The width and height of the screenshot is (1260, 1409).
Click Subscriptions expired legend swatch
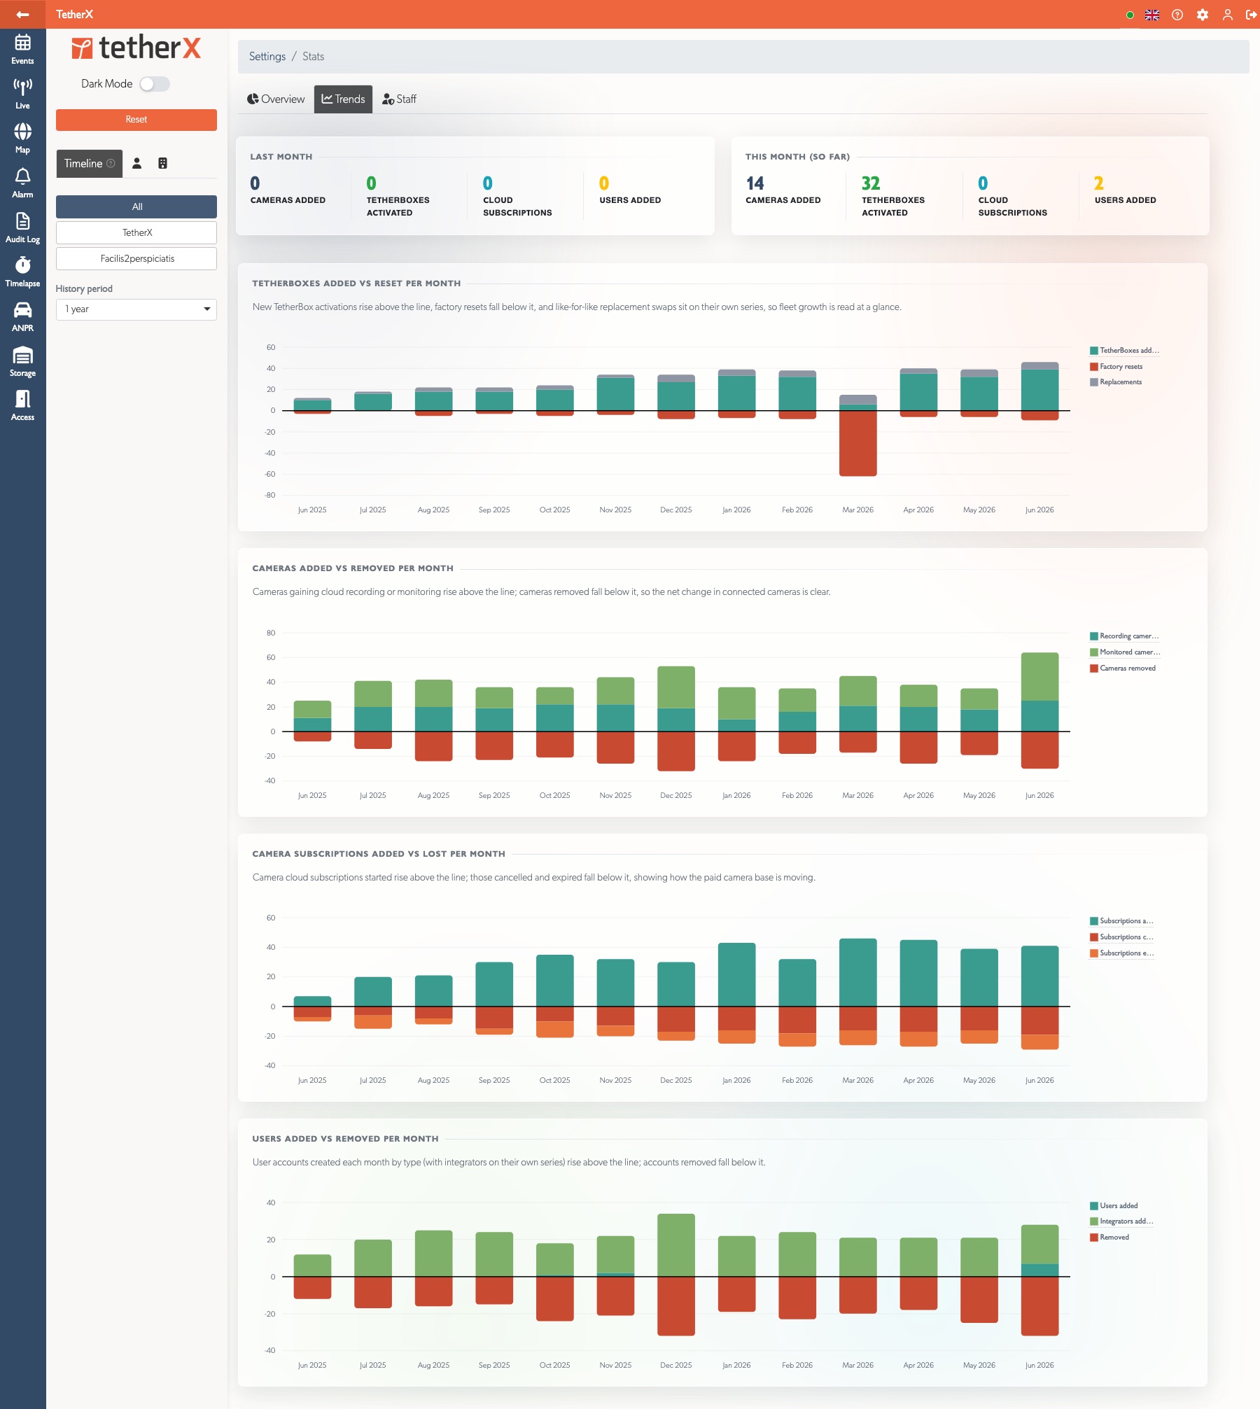pos(1093,953)
